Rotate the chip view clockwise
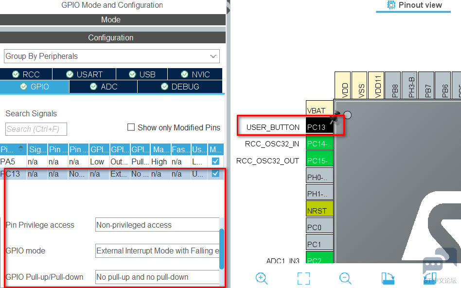 (x=388, y=278)
